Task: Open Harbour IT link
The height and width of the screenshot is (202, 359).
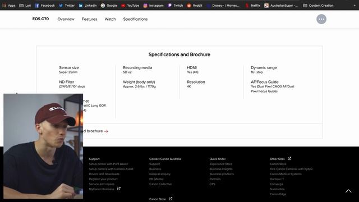Action: pos(277,179)
